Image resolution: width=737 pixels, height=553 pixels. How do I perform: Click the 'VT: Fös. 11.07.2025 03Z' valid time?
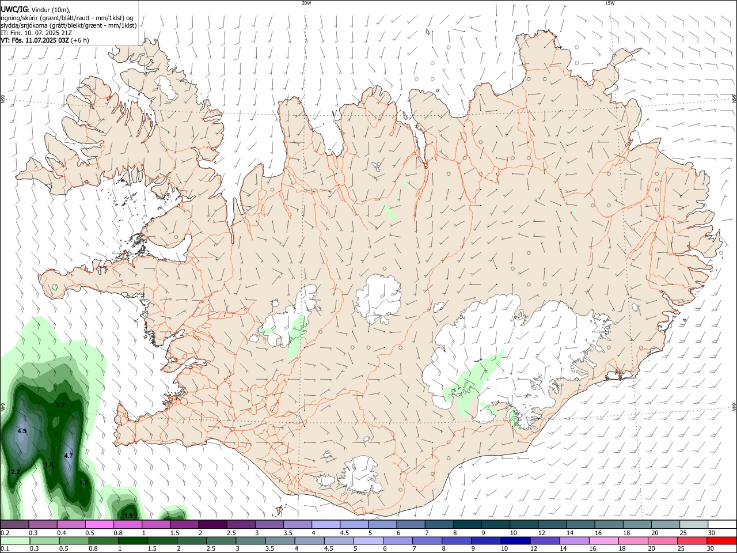coord(35,40)
